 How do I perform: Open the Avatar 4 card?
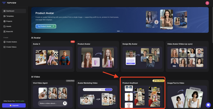pos(53,57)
